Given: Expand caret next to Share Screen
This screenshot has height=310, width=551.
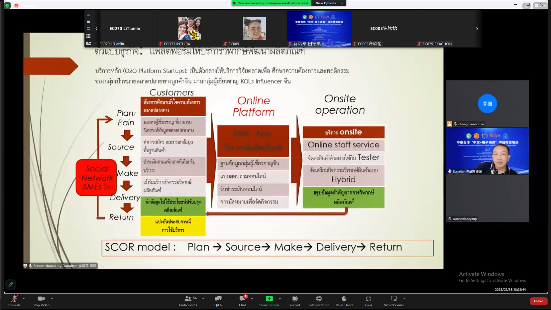Looking at the screenshot, I should pos(280,299).
